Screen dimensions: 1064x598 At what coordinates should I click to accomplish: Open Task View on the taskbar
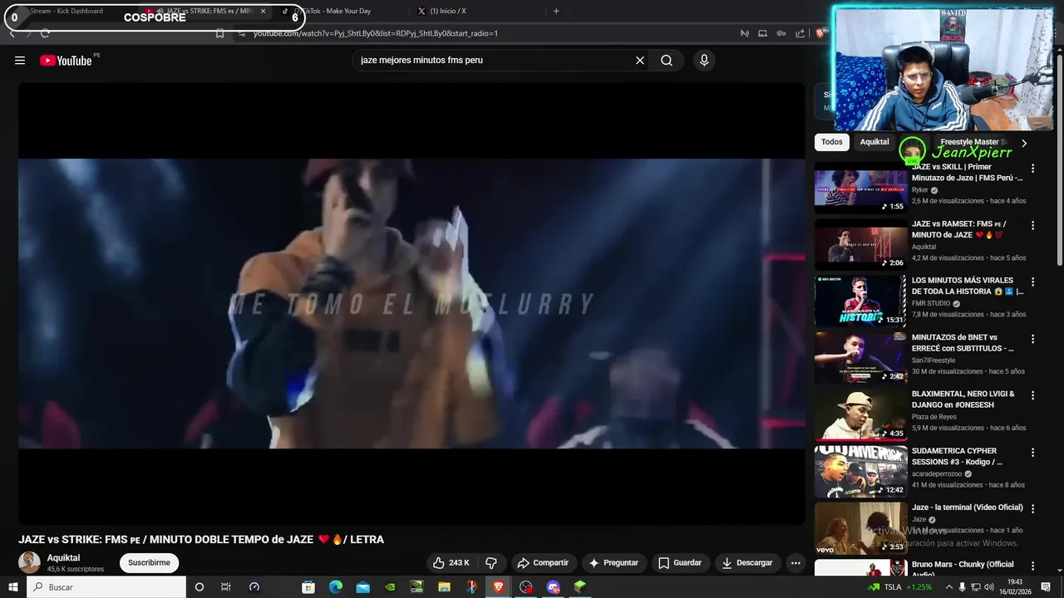pyautogui.click(x=225, y=587)
